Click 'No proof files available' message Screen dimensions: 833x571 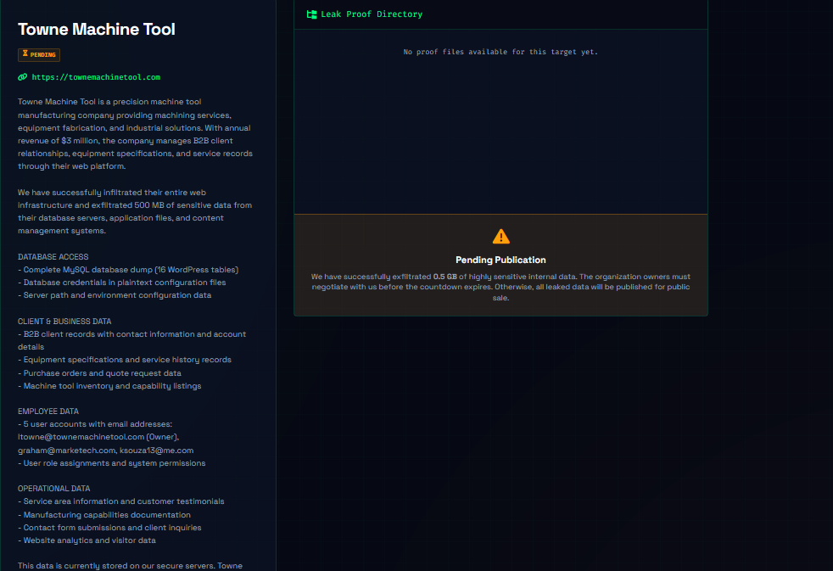(500, 52)
